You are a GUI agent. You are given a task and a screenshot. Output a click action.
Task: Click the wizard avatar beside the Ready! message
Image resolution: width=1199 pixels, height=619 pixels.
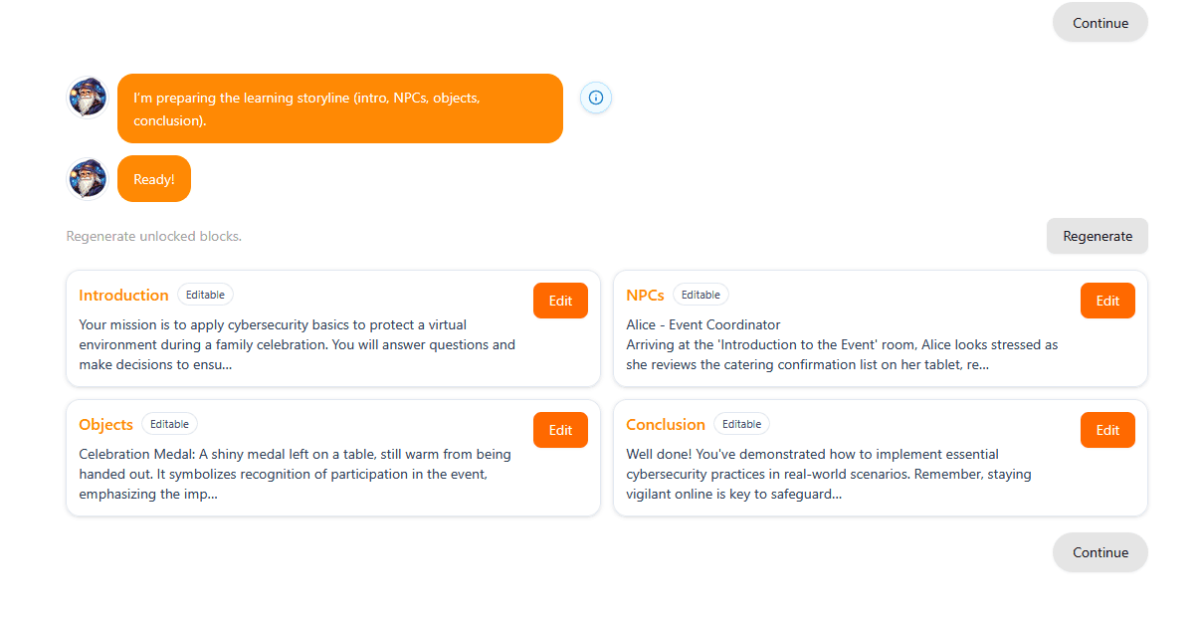click(88, 179)
